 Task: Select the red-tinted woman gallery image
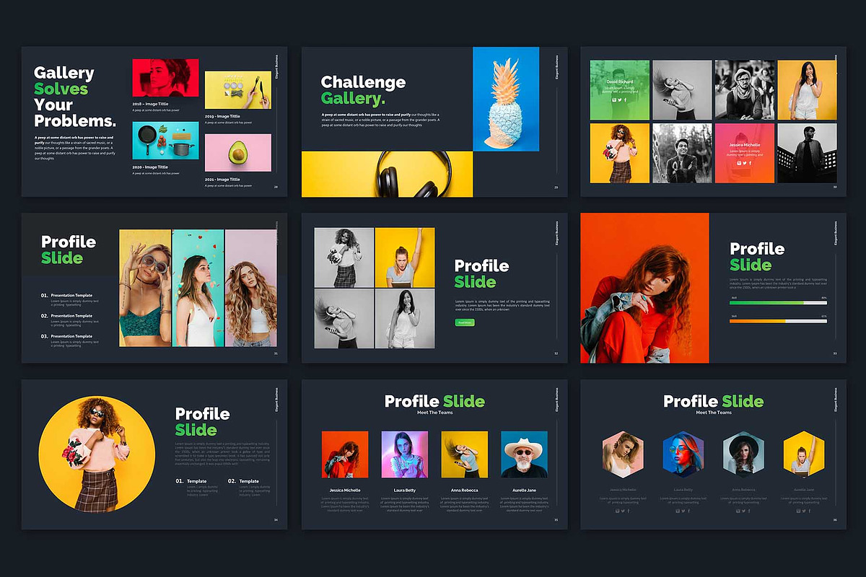[165, 78]
